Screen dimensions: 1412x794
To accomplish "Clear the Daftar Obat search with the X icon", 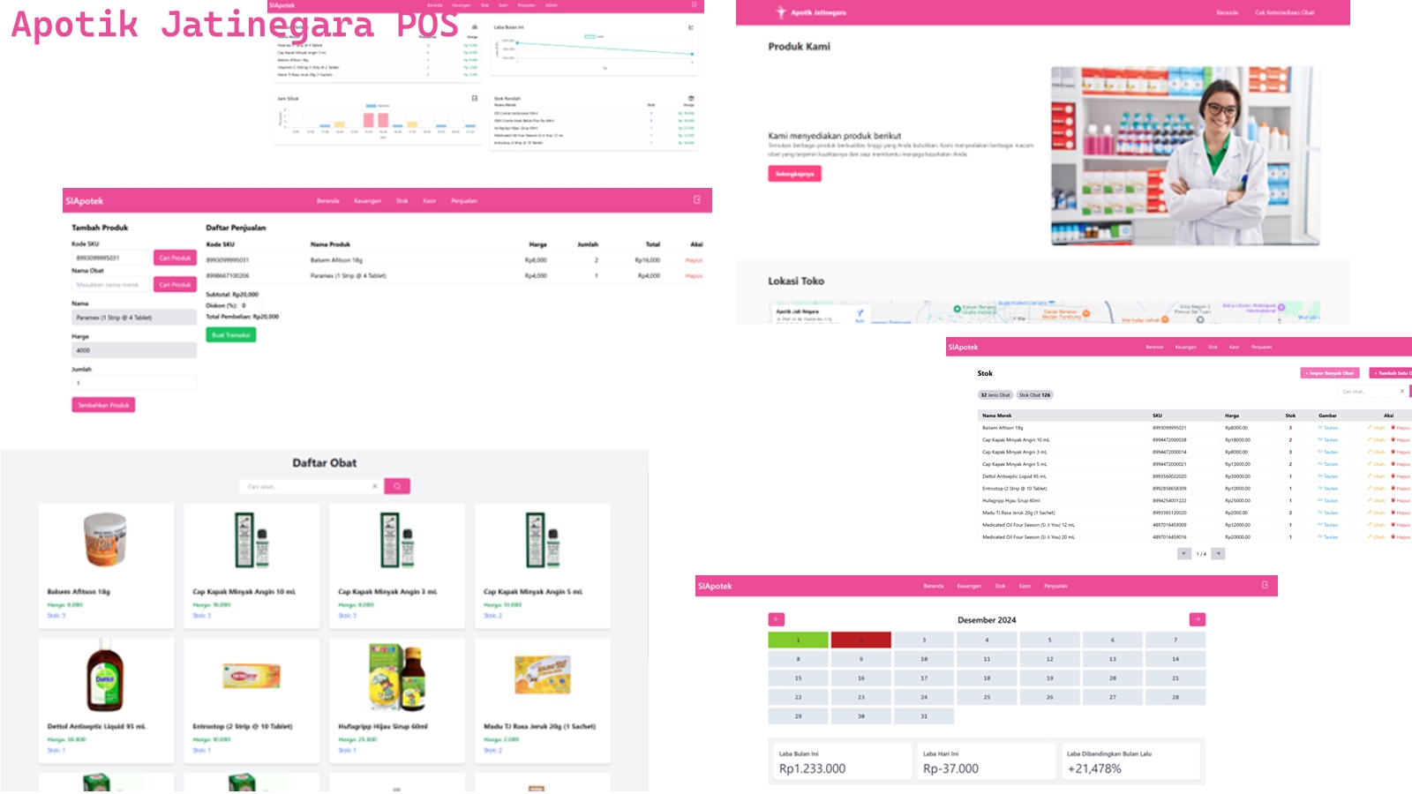I will (x=374, y=486).
